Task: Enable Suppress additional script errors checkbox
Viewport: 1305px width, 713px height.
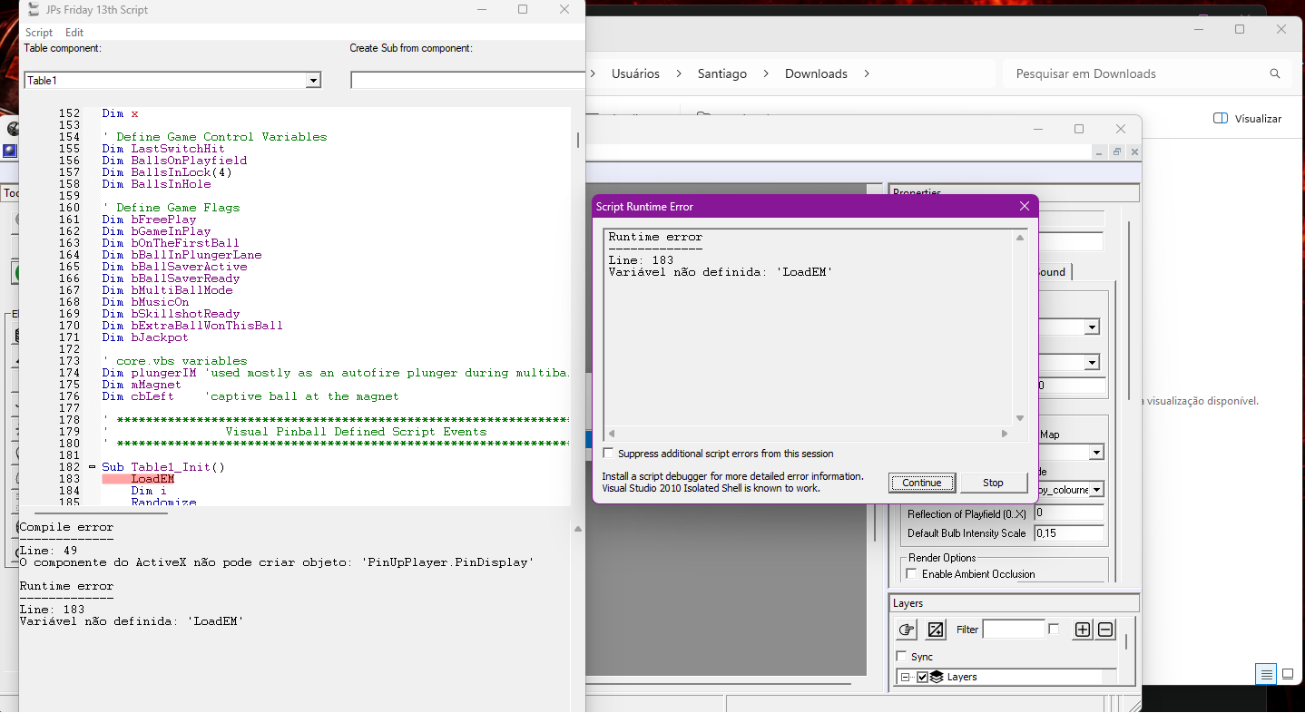Action: (x=608, y=453)
